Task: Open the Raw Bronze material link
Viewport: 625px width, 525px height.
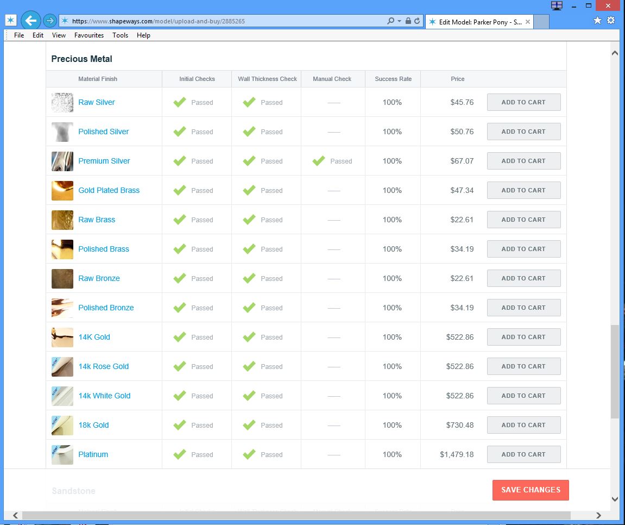Action: tap(99, 278)
